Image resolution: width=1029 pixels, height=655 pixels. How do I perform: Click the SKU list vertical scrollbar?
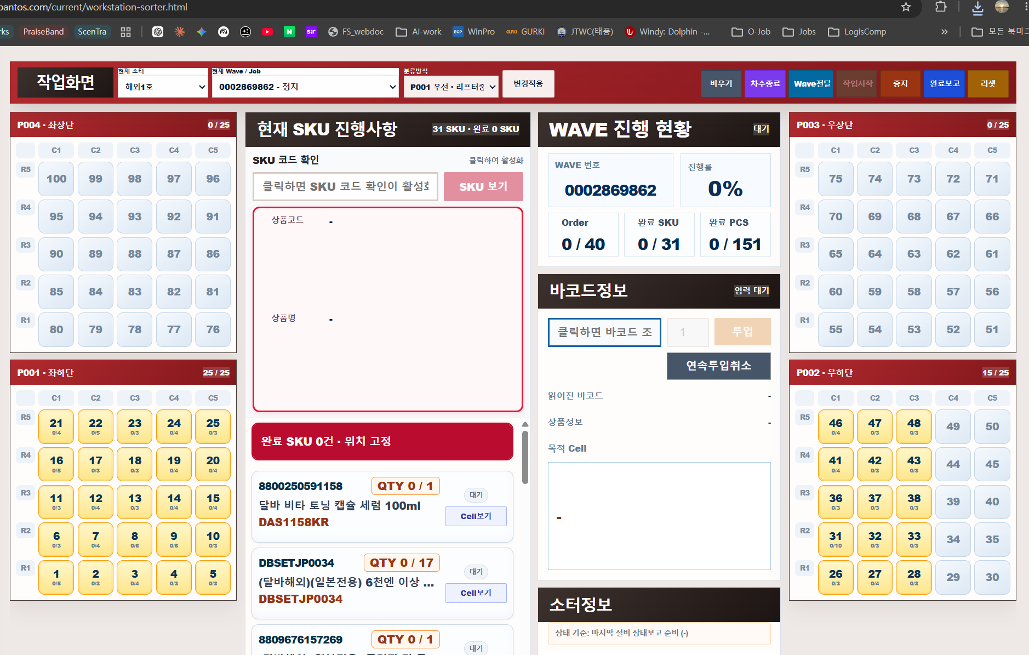click(525, 458)
